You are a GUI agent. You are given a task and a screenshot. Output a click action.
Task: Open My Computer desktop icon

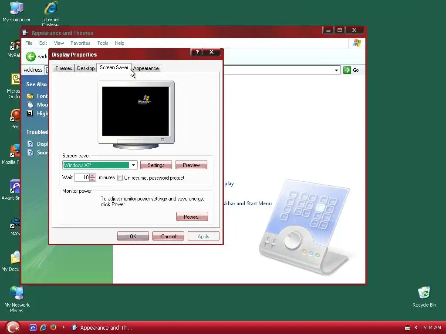point(17,12)
